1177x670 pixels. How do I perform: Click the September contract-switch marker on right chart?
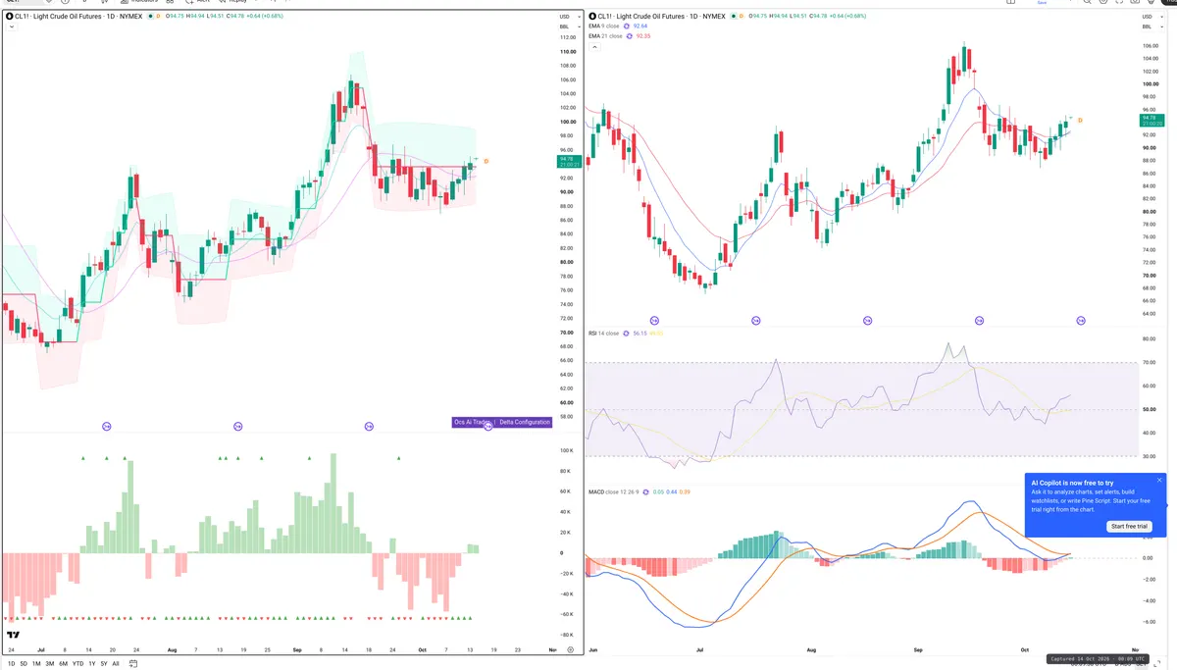pyautogui.click(x=979, y=321)
